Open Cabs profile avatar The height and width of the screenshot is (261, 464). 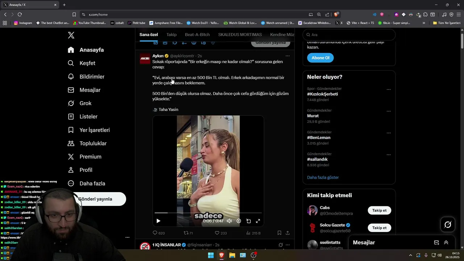tap(312, 210)
